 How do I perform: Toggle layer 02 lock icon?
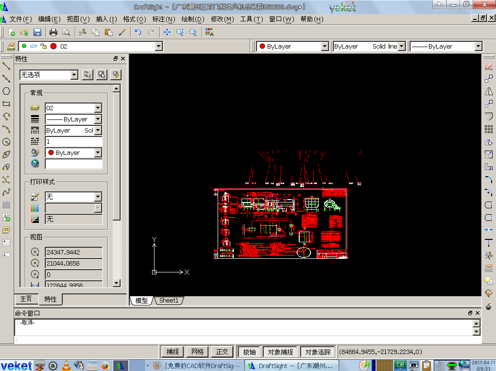point(44,46)
